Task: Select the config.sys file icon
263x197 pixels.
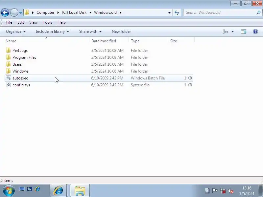Action: point(9,85)
